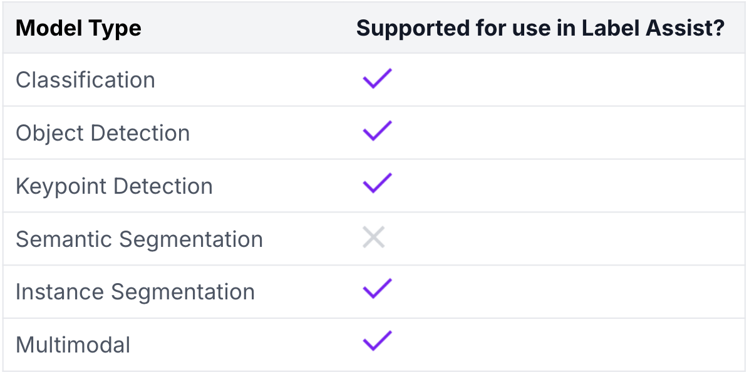Click the "Model Type" column header
Screen dimensions: 749x375
point(78,28)
